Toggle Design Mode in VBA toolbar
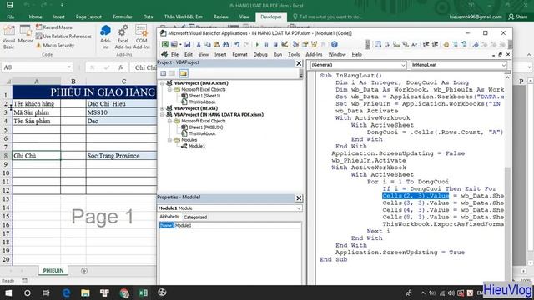Image resolution: width=534 pixels, height=300 pixels. pyautogui.click(x=285, y=44)
